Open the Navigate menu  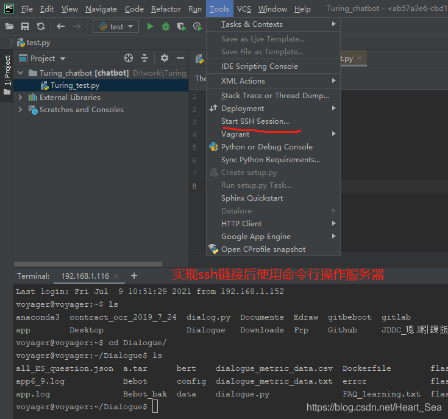(x=101, y=9)
